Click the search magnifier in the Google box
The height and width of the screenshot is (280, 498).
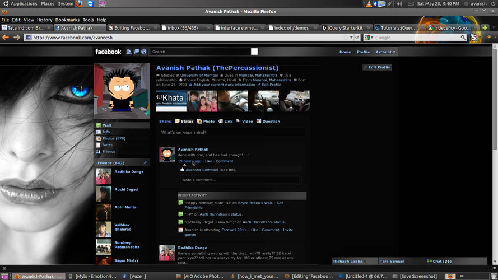[x=463, y=38]
